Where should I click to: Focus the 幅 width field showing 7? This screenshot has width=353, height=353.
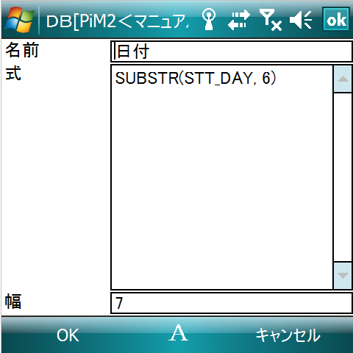(232, 303)
